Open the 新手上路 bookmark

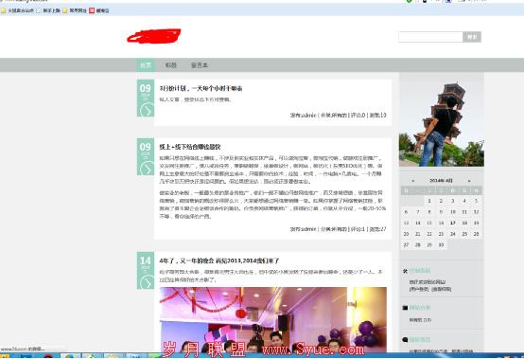click(x=48, y=10)
